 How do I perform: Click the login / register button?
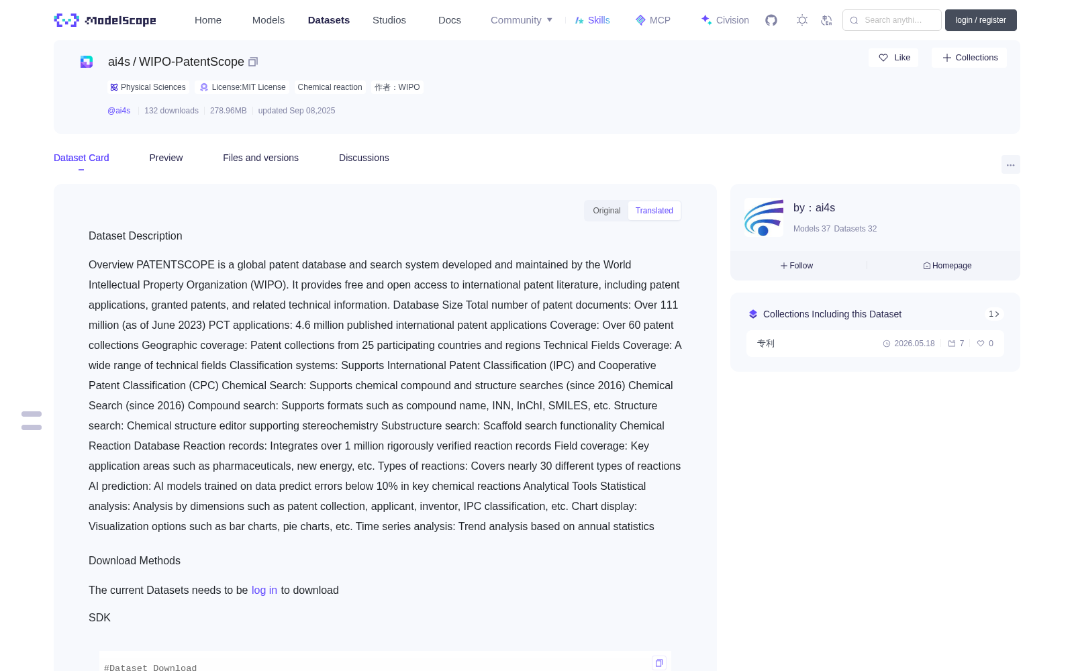[x=981, y=20]
